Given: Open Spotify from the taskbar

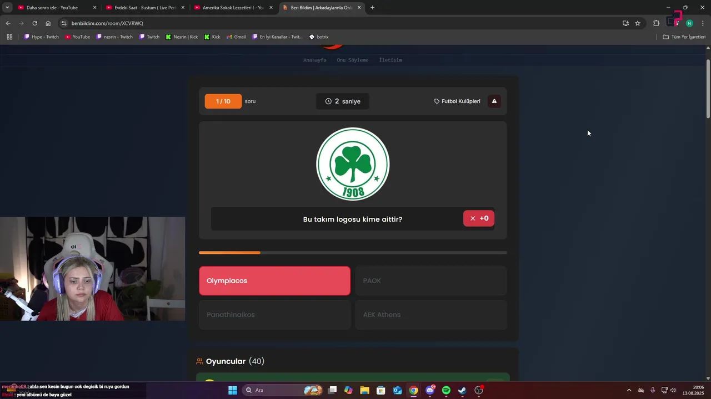Looking at the screenshot, I should point(446,390).
